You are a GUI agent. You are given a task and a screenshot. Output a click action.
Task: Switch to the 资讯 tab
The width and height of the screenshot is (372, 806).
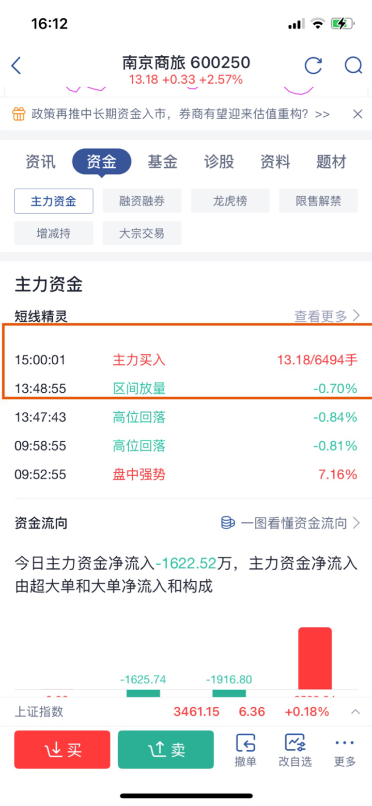pyautogui.click(x=41, y=162)
